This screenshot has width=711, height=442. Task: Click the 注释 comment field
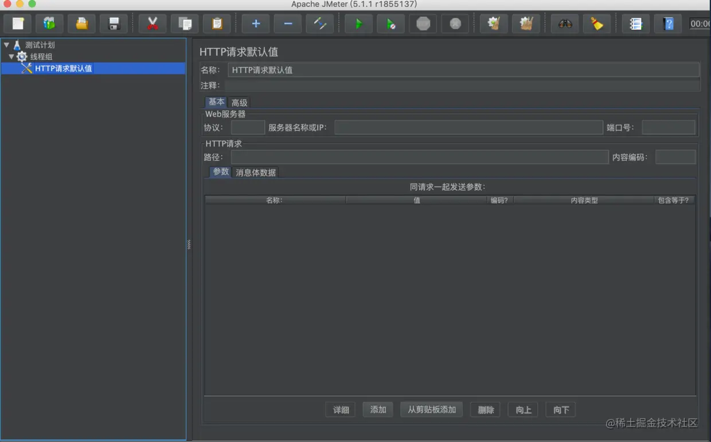tap(462, 86)
